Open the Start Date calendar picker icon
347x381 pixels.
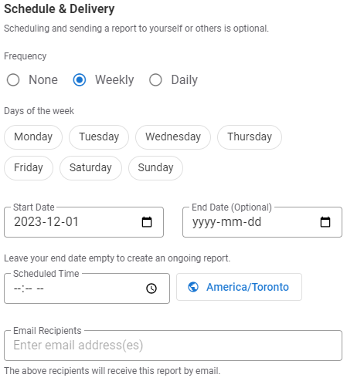(147, 222)
